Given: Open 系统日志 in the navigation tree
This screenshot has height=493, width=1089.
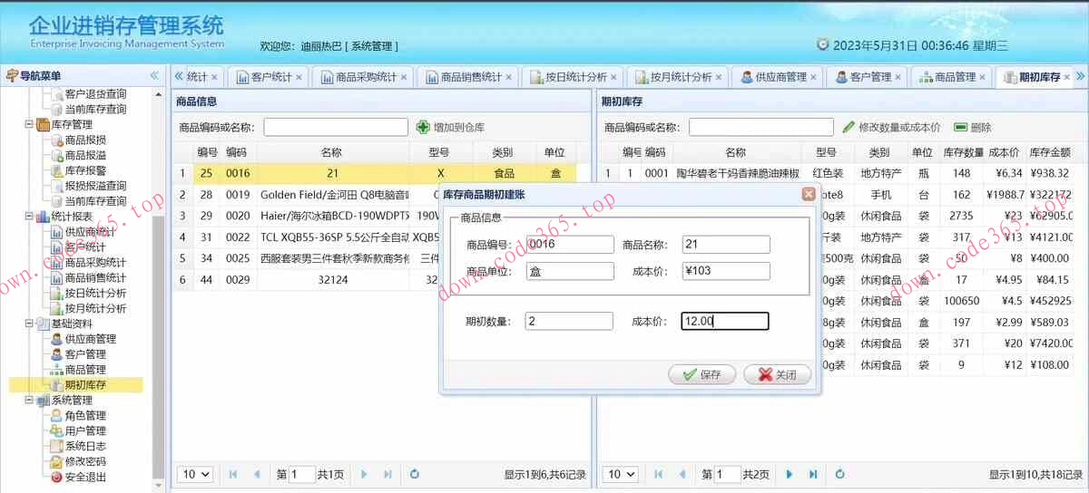Looking at the screenshot, I should pos(85,447).
